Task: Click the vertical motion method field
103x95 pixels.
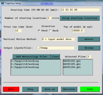Action: (x=58, y=39)
